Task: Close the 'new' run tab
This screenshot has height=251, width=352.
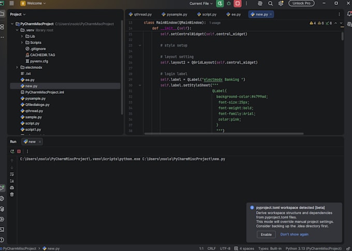Action: [x=40, y=142]
